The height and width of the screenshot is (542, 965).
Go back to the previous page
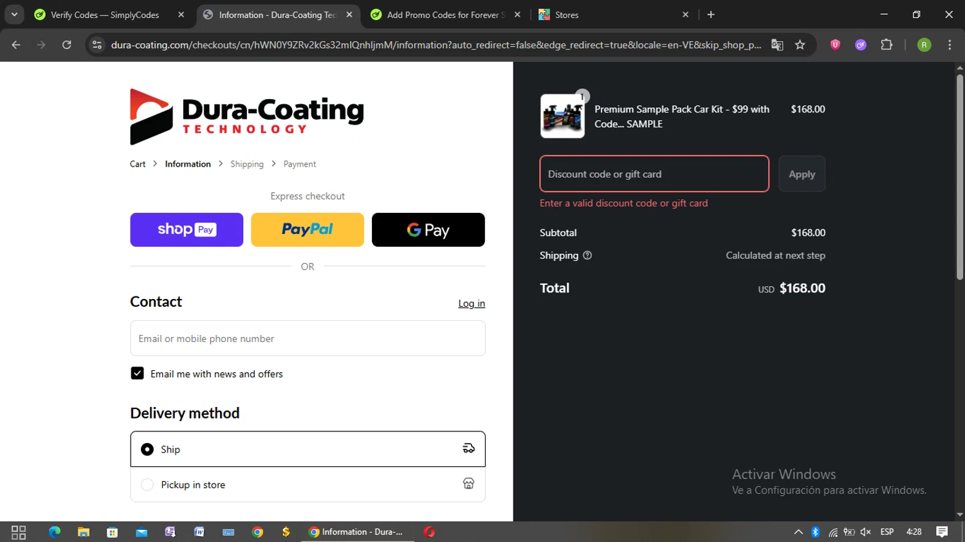click(16, 44)
